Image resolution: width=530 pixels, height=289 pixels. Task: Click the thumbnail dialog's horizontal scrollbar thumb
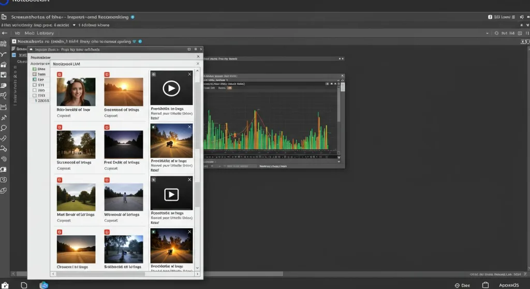101,274
